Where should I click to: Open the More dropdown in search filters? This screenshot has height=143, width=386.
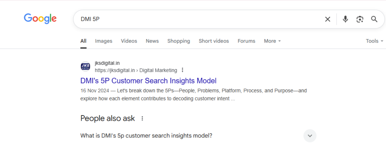pyautogui.click(x=272, y=41)
